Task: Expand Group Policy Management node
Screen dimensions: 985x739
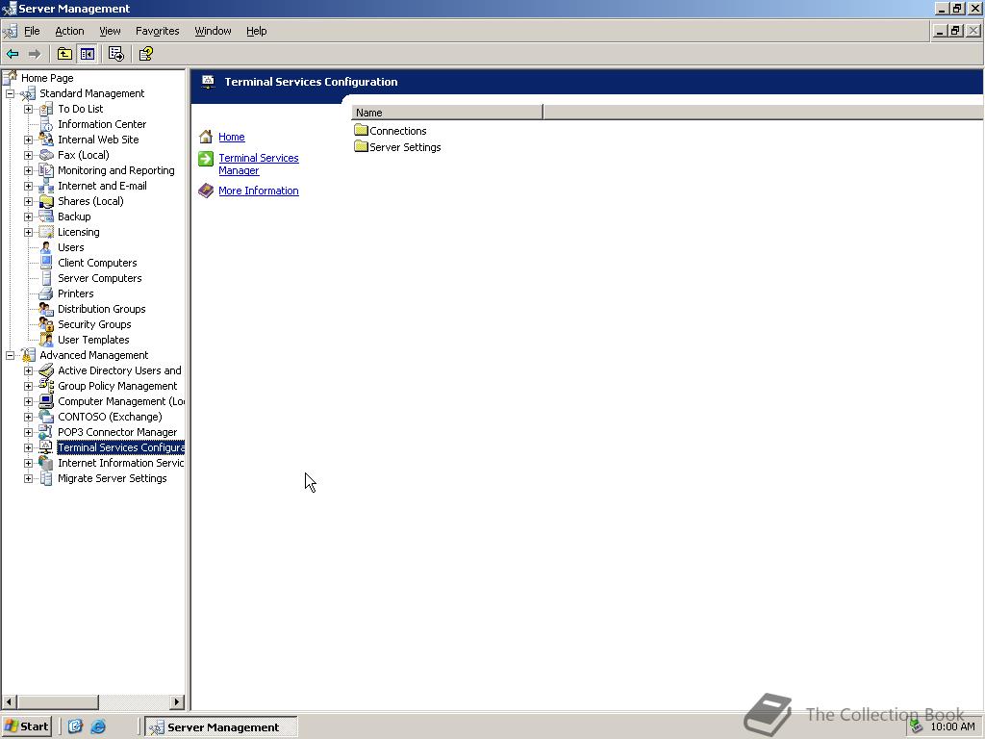Action: (28, 387)
